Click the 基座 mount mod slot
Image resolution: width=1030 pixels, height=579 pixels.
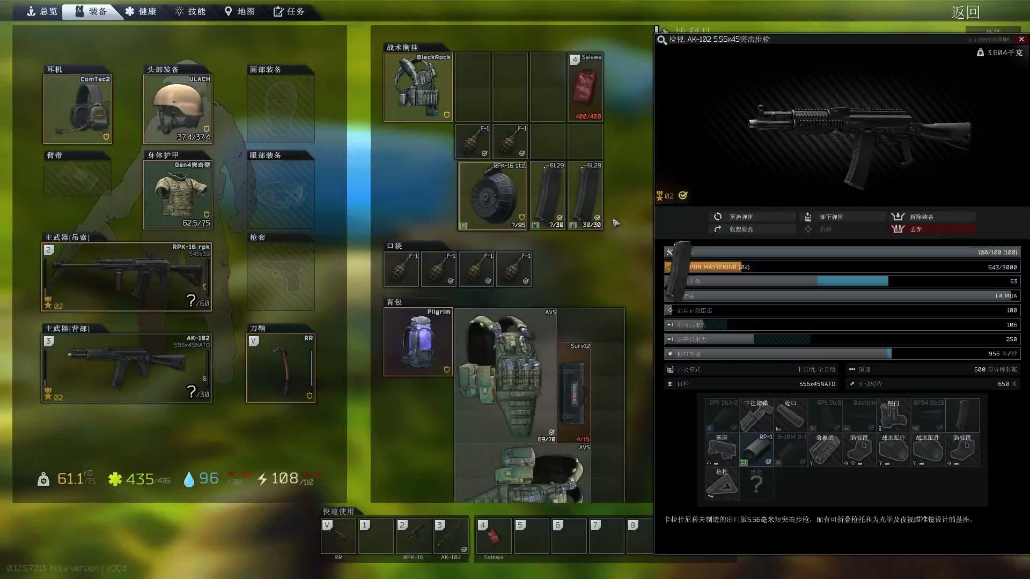coord(722,450)
